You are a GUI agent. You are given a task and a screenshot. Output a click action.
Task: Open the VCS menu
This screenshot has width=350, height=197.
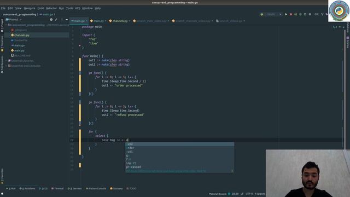pos(78,8)
